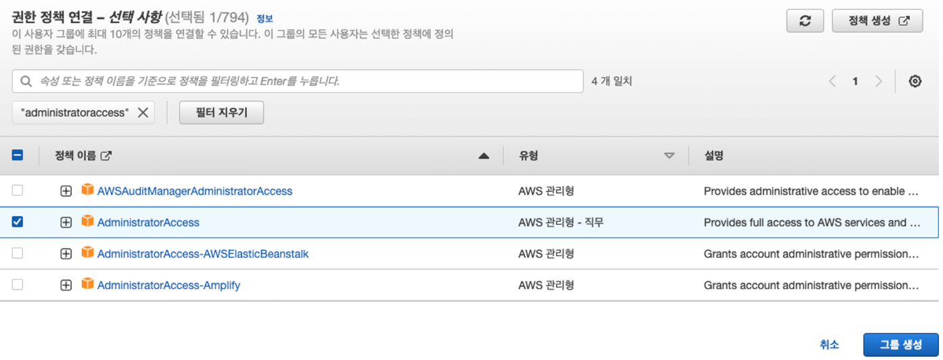Click the orange AdministratorAccess policy cube icon

coord(87,222)
